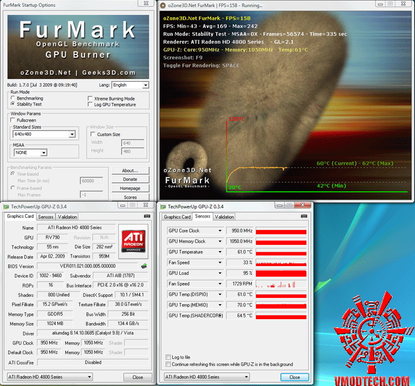
Task: Click the ATI CrossFire Disabled field
Action: click(93, 362)
